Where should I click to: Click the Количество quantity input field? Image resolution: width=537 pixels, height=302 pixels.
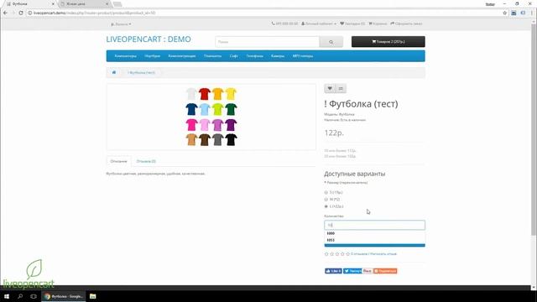[x=375, y=225]
